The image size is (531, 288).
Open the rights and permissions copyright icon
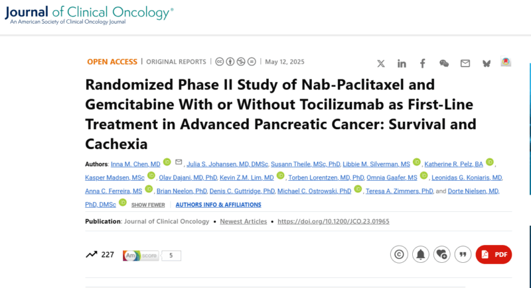[x=399, y=254]
